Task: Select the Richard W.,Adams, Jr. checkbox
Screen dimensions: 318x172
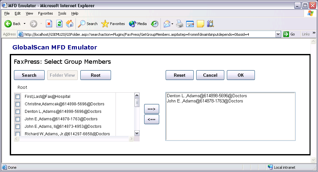Action: 18,134
